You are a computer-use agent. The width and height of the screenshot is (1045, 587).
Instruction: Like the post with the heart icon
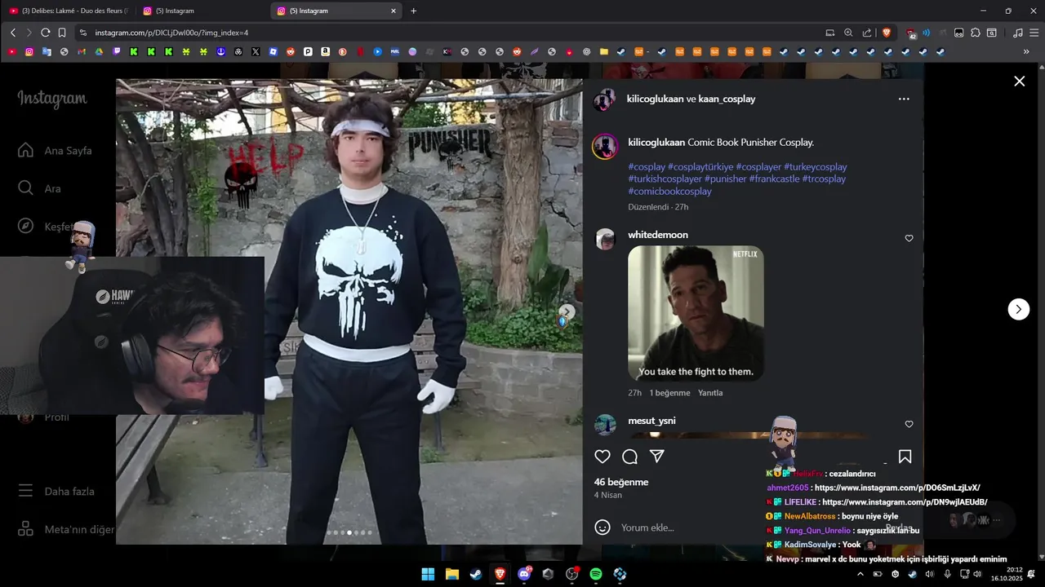click(603, 457)
